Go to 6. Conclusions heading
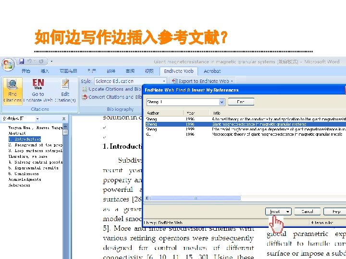Image resolution: width=346 pixels, height=259 pixels. tap(24, 174)
